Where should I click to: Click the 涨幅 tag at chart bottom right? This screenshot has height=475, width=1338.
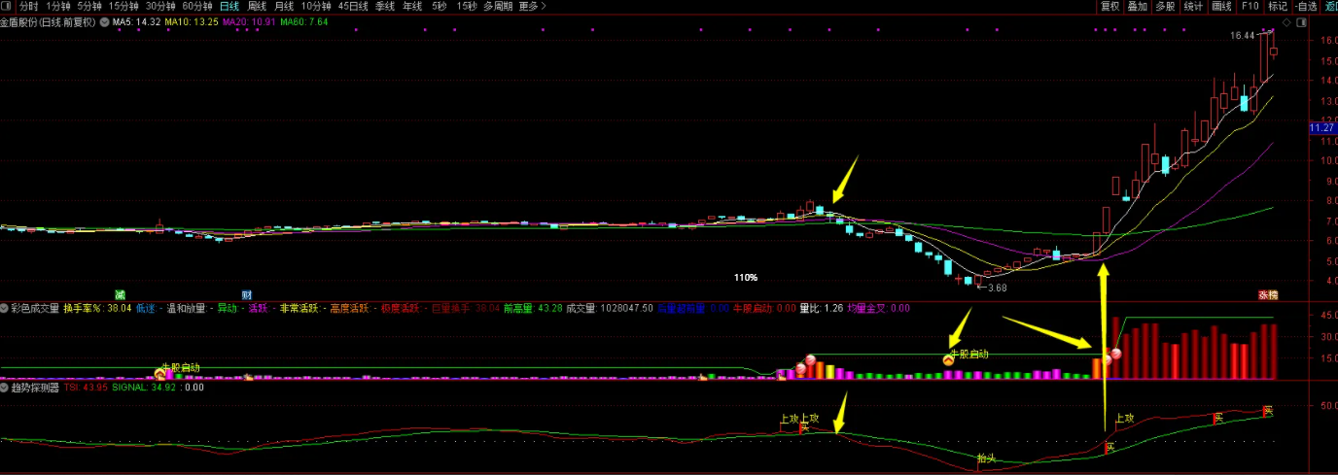(x=1268, y=294)
